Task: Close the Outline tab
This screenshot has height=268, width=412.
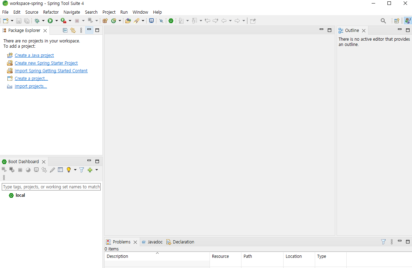Action: [x=364, y=31]
